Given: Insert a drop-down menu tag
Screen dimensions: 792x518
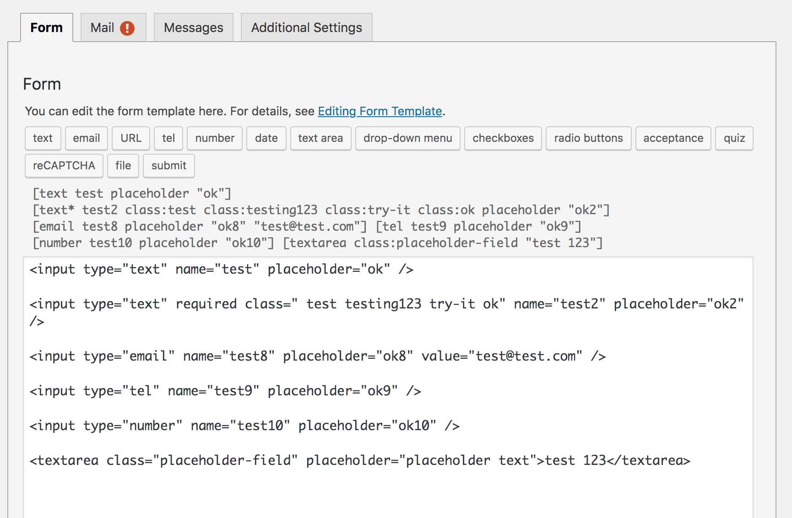Looking at the screenshot, I should click(408, 138).
